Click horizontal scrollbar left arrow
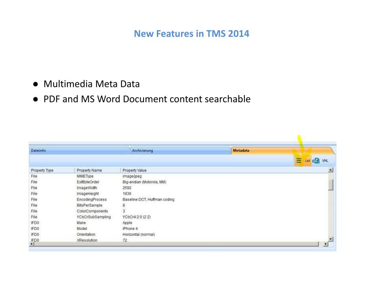Image resolution: width=377 pixels, height=283 pixels. (32, 244)
